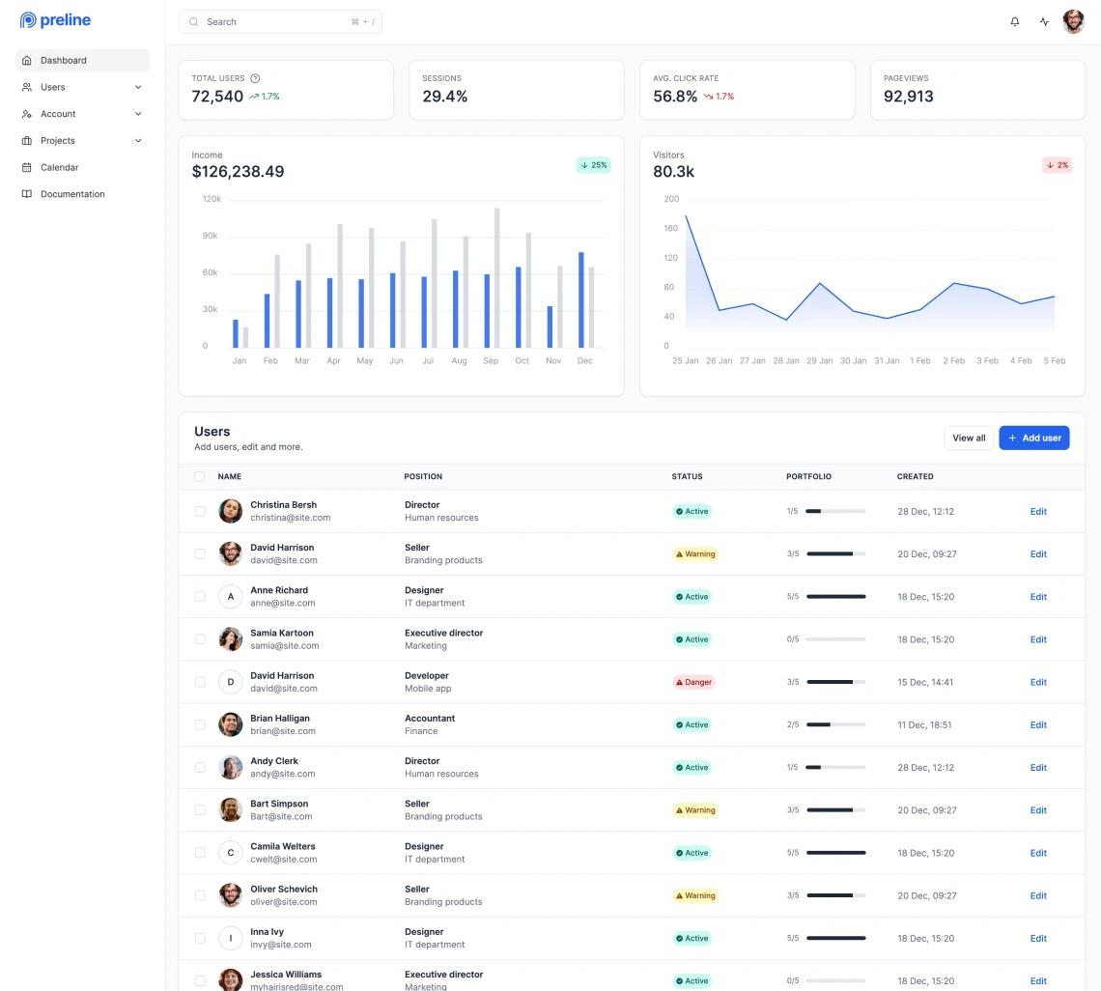This screenshot has width=1101, height=991.
Task: Click Anne Richard's avatar thumbnail
Action: [x=230, y=596]
